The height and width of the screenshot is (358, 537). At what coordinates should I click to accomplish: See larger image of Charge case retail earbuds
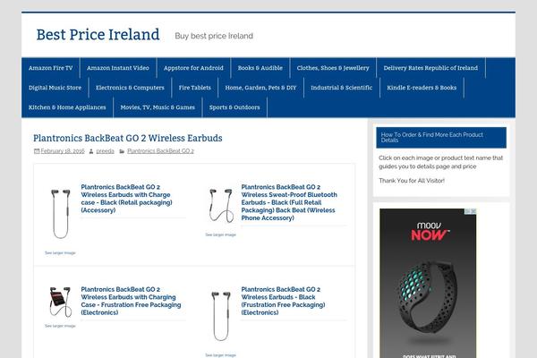coord(60,252)
